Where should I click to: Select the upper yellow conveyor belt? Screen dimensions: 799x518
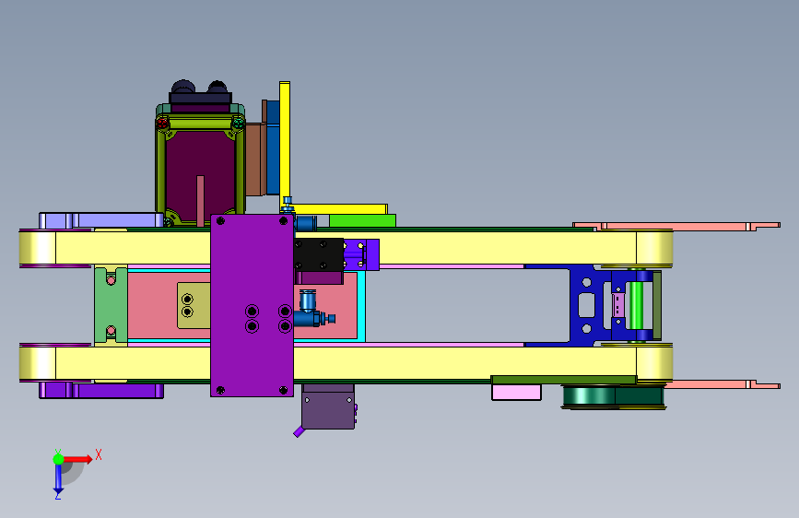pyautogui.click(x=346, y=248)
